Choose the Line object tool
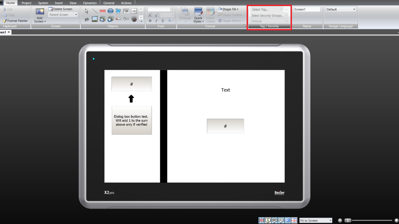399x224 pixels. coord(95,11)
